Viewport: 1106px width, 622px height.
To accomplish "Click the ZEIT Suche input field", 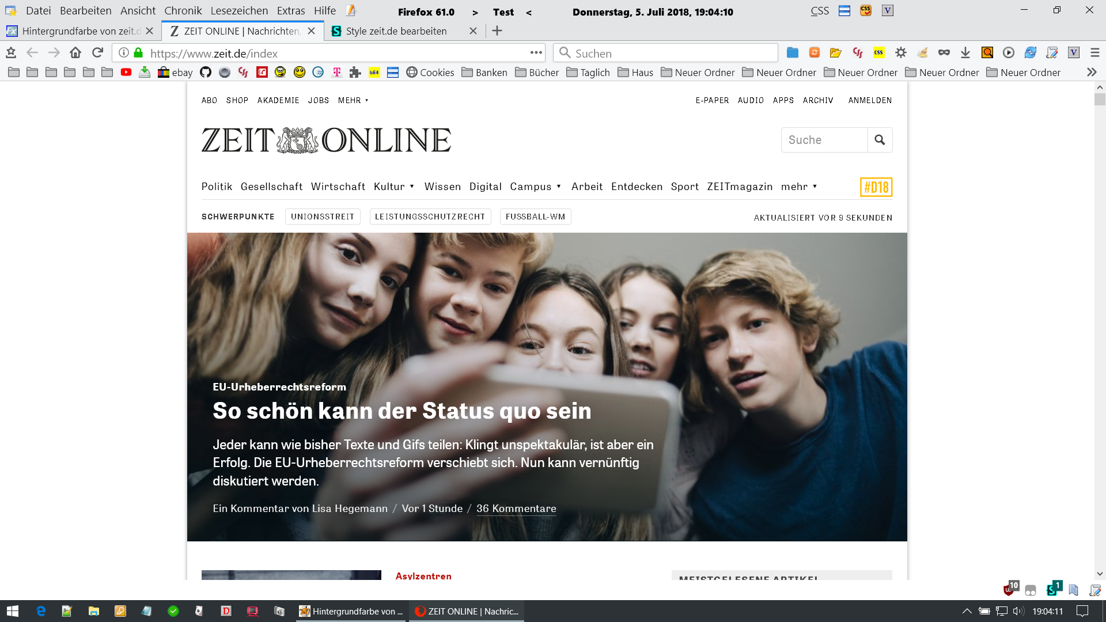I will [824, 140].
